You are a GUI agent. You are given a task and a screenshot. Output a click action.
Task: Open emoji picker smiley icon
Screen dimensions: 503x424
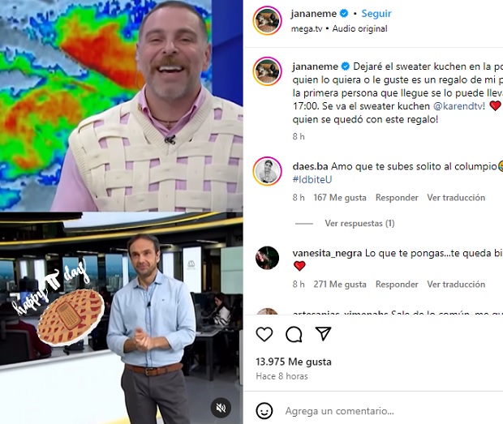pyautogui.click(x=264, y=411)
